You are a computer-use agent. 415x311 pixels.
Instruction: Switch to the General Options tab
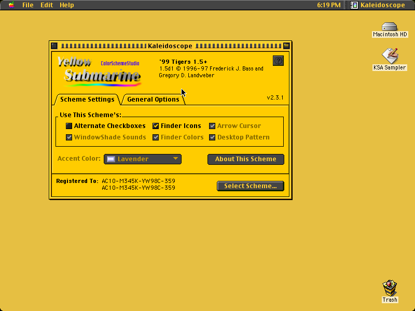pos(153,100)
